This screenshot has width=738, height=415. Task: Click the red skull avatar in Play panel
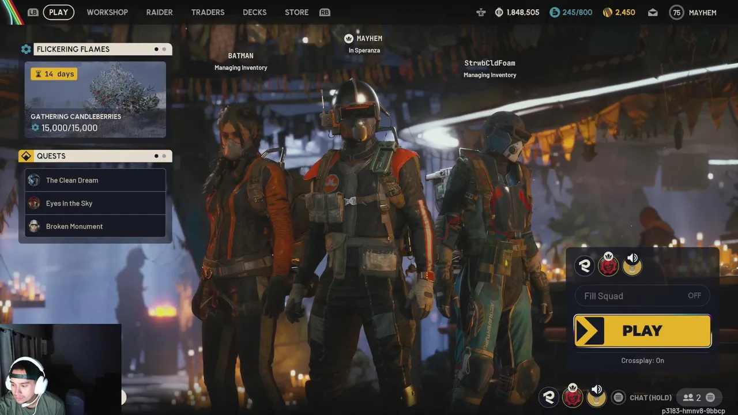coord(608,265)
